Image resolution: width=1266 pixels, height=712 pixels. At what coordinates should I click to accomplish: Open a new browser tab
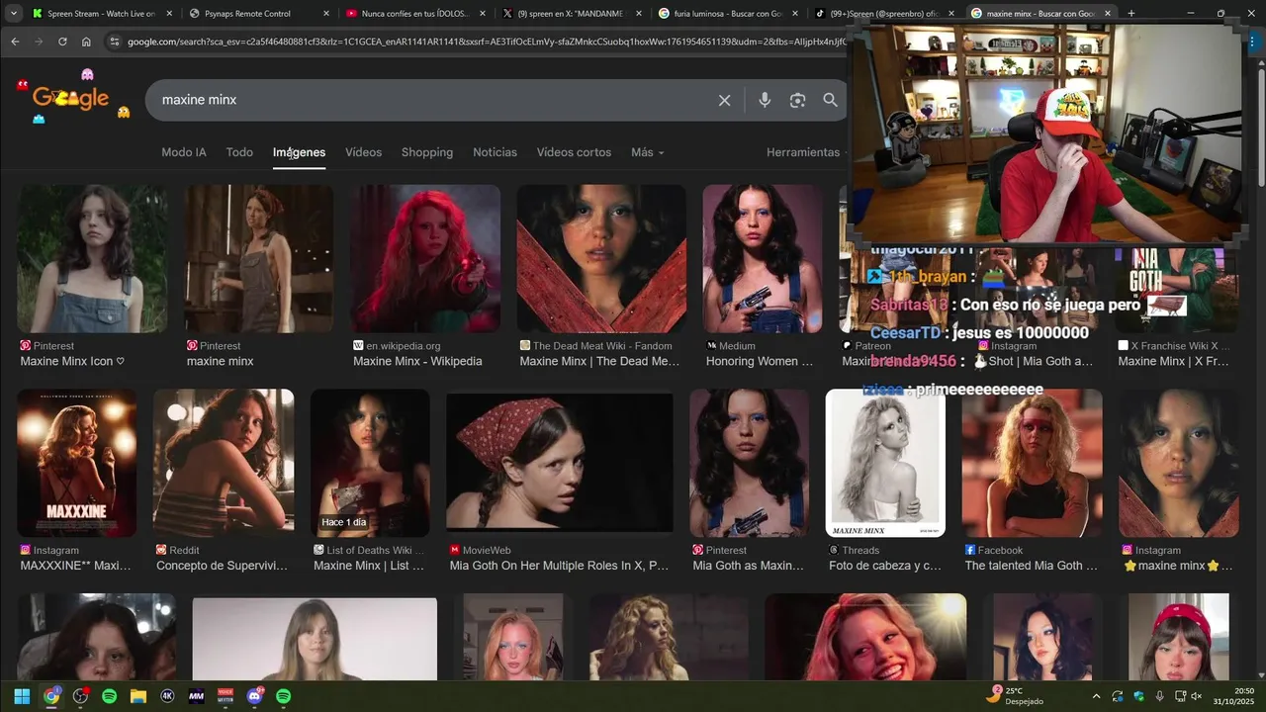pos(1131,14)
